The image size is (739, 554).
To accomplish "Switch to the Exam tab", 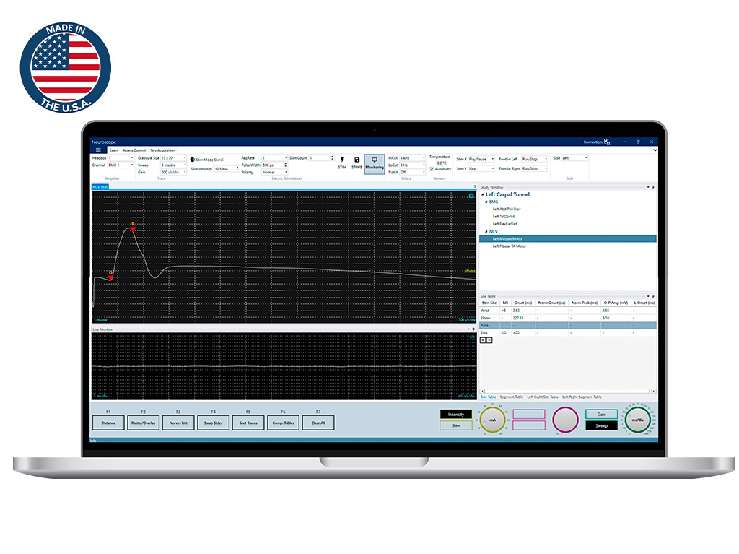I will click(x=114, y=150).
